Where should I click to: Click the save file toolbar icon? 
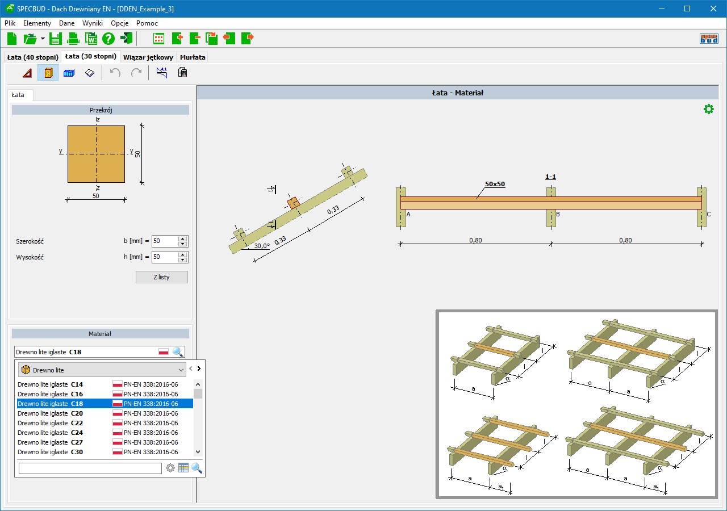pos(55,39)
